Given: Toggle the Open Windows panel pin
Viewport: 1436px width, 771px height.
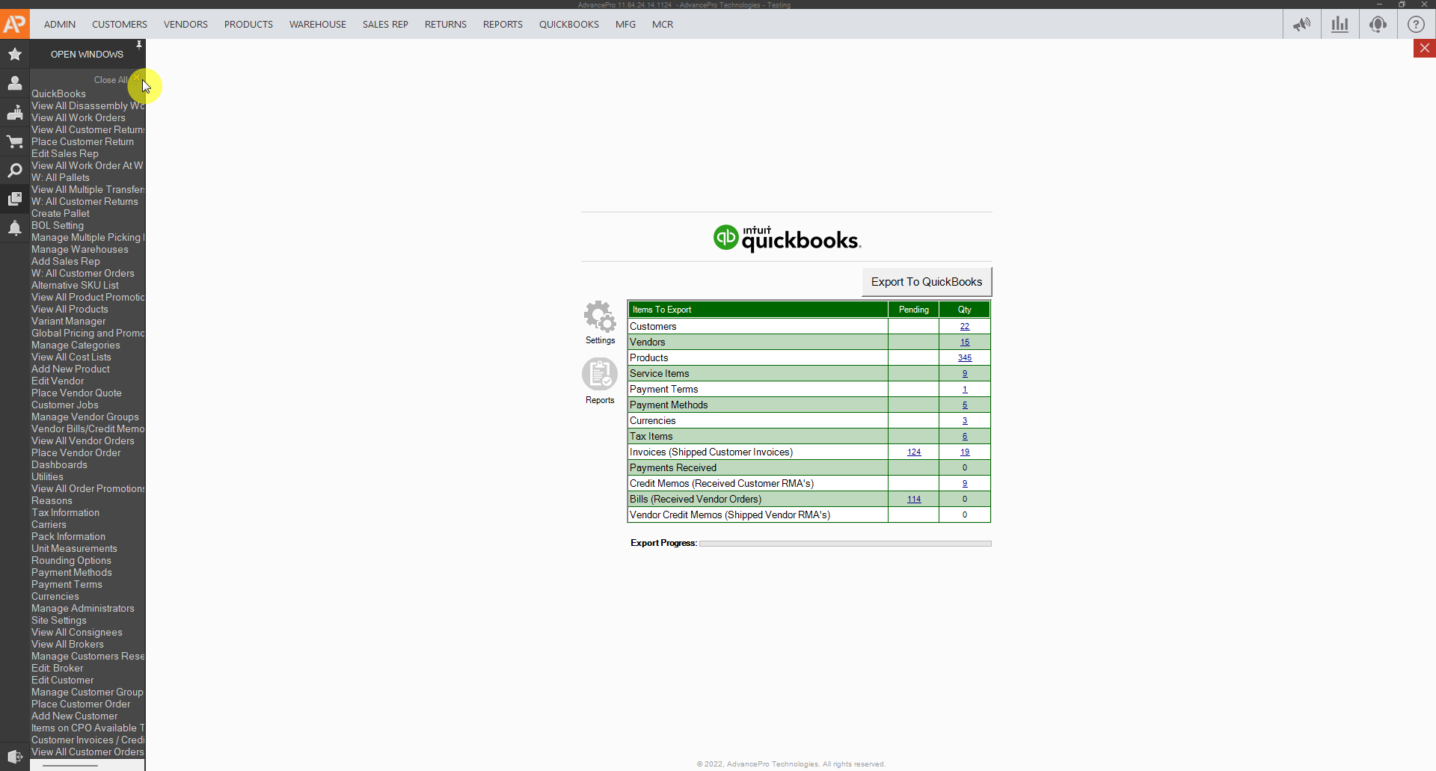Looking at the screenshot, I should [x=139, y=45].
